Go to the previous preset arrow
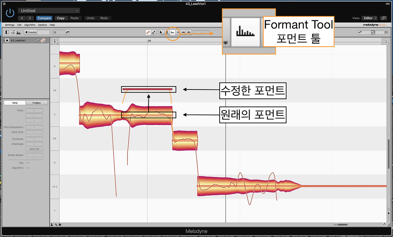This screenshot has width=393, height=237. 22,18
